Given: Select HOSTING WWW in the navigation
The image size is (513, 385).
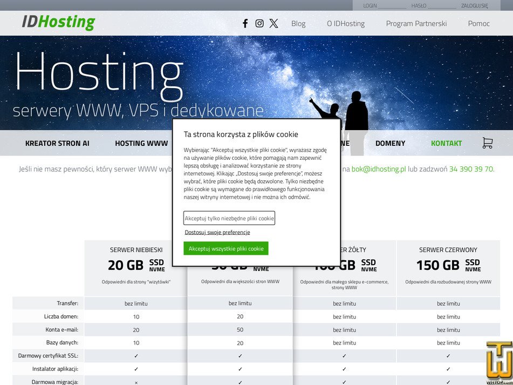Looking at the screenshot, I should (x=141, y=144).
